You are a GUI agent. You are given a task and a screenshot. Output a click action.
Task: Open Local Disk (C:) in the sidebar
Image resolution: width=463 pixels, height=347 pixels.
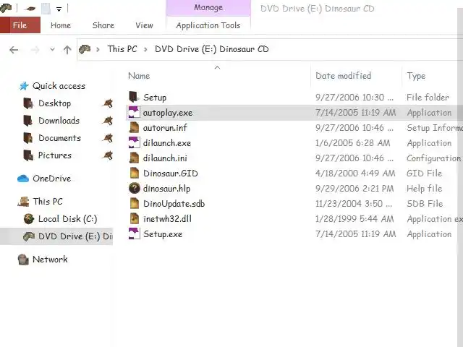point(67,219)
